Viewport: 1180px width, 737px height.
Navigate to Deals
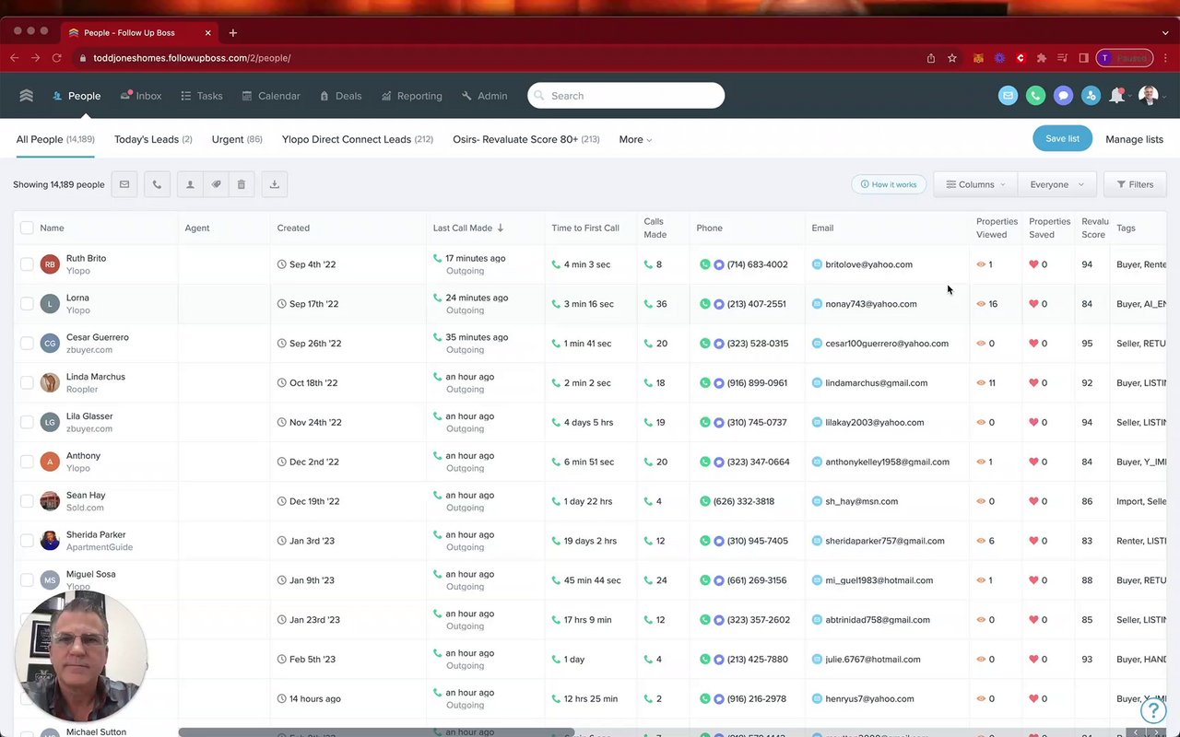[x=340, y=96]
